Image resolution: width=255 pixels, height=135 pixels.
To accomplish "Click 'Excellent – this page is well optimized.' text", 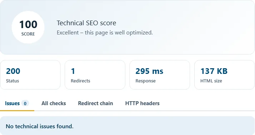I will pos(105,33).
